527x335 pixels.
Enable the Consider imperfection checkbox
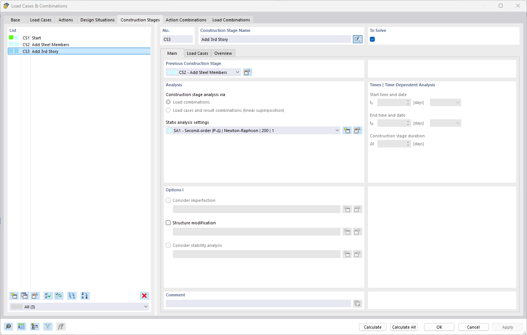click(168, 200)
